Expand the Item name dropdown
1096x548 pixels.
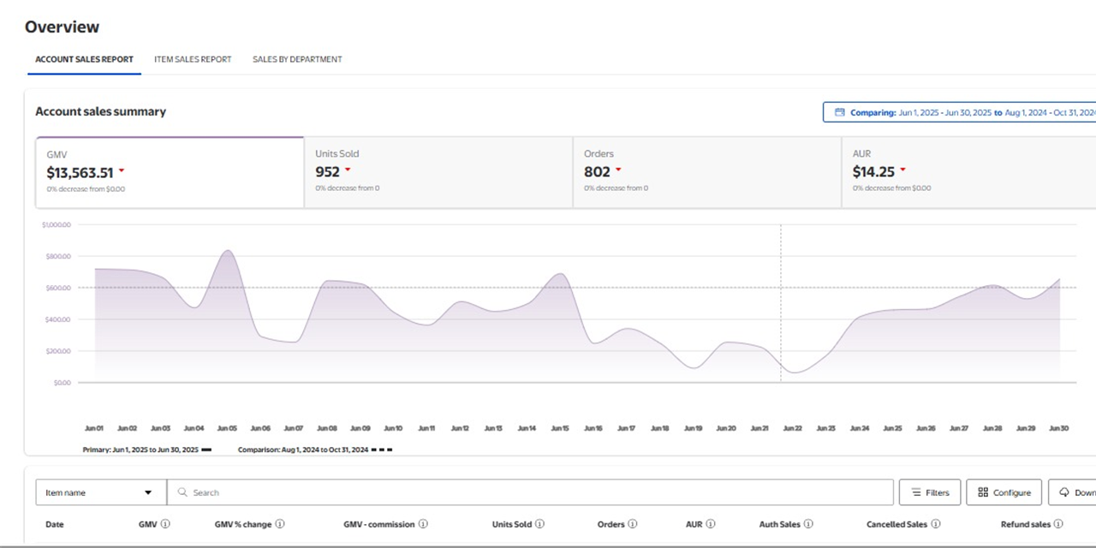coord(101,492)
